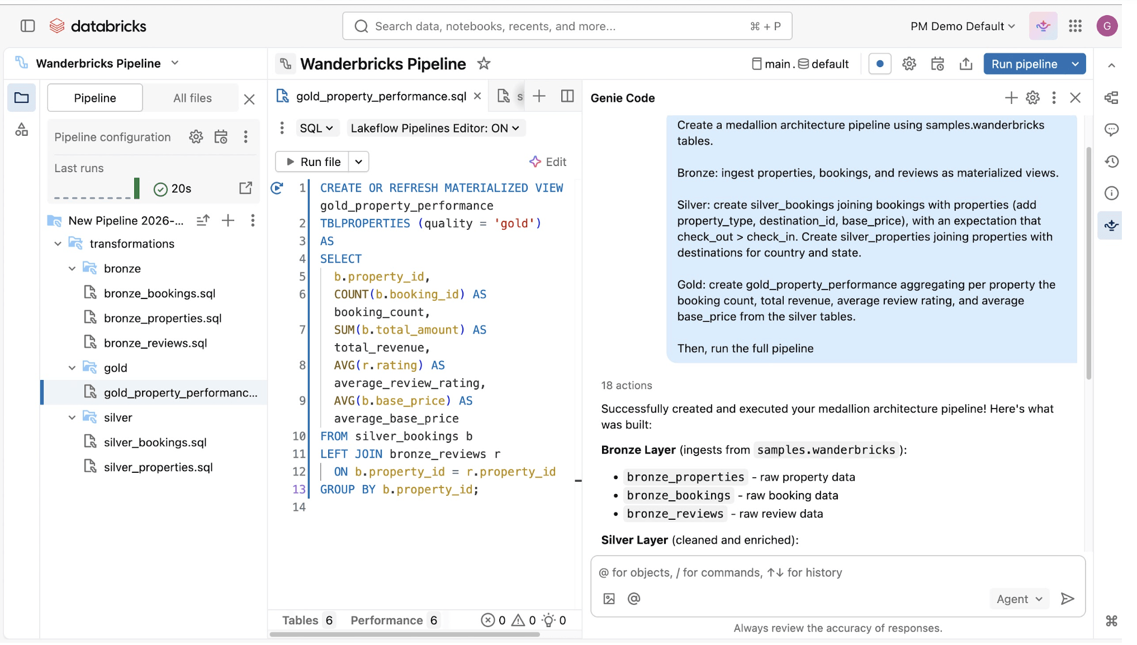Open the folder browser sidebar icon
Image resolution: width=1137 pixels, height=645 pixels.
tap(22, 98)
